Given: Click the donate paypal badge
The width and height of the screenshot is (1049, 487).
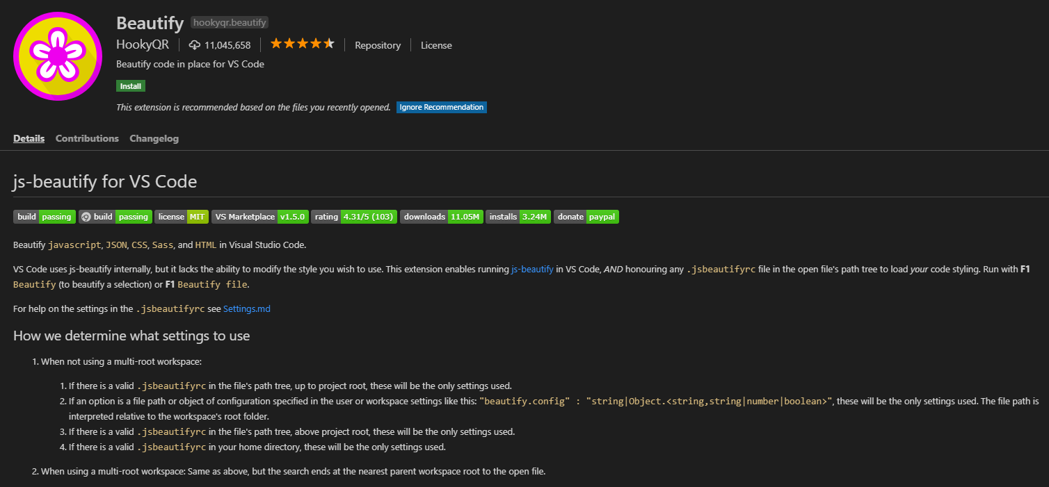Looking at the screenshot, I should tap(586, 217).
